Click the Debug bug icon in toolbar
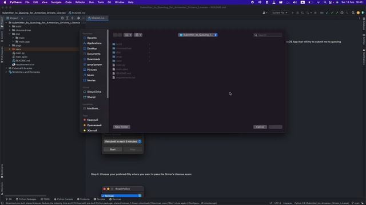366x205 pixels. click(x=297, y=13)
